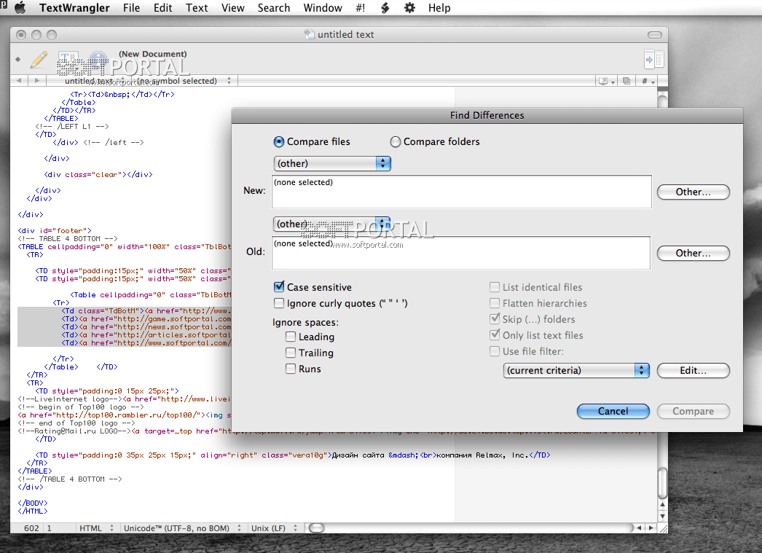Open the Search menu
This screenshot has width=762, height=553.
point(274,8)
